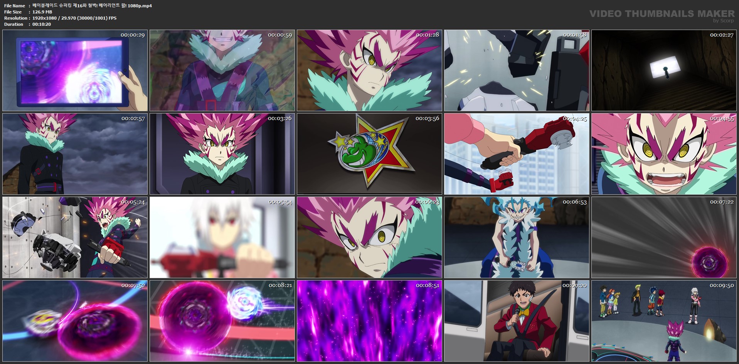Select the duration value 00:10:20

pyautogui.click(x=42, y=24)
